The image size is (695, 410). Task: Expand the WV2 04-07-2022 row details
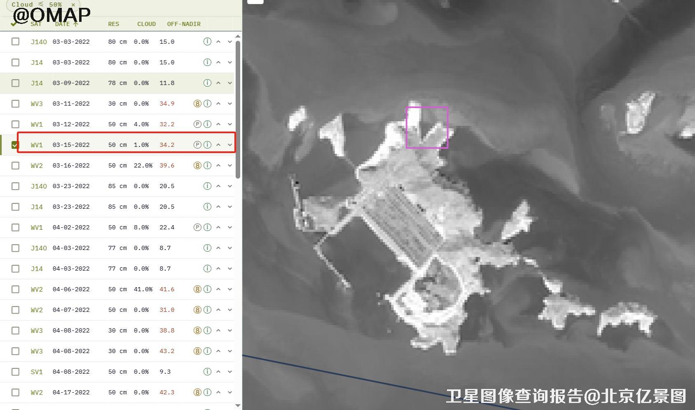click(x=230, y=310)
